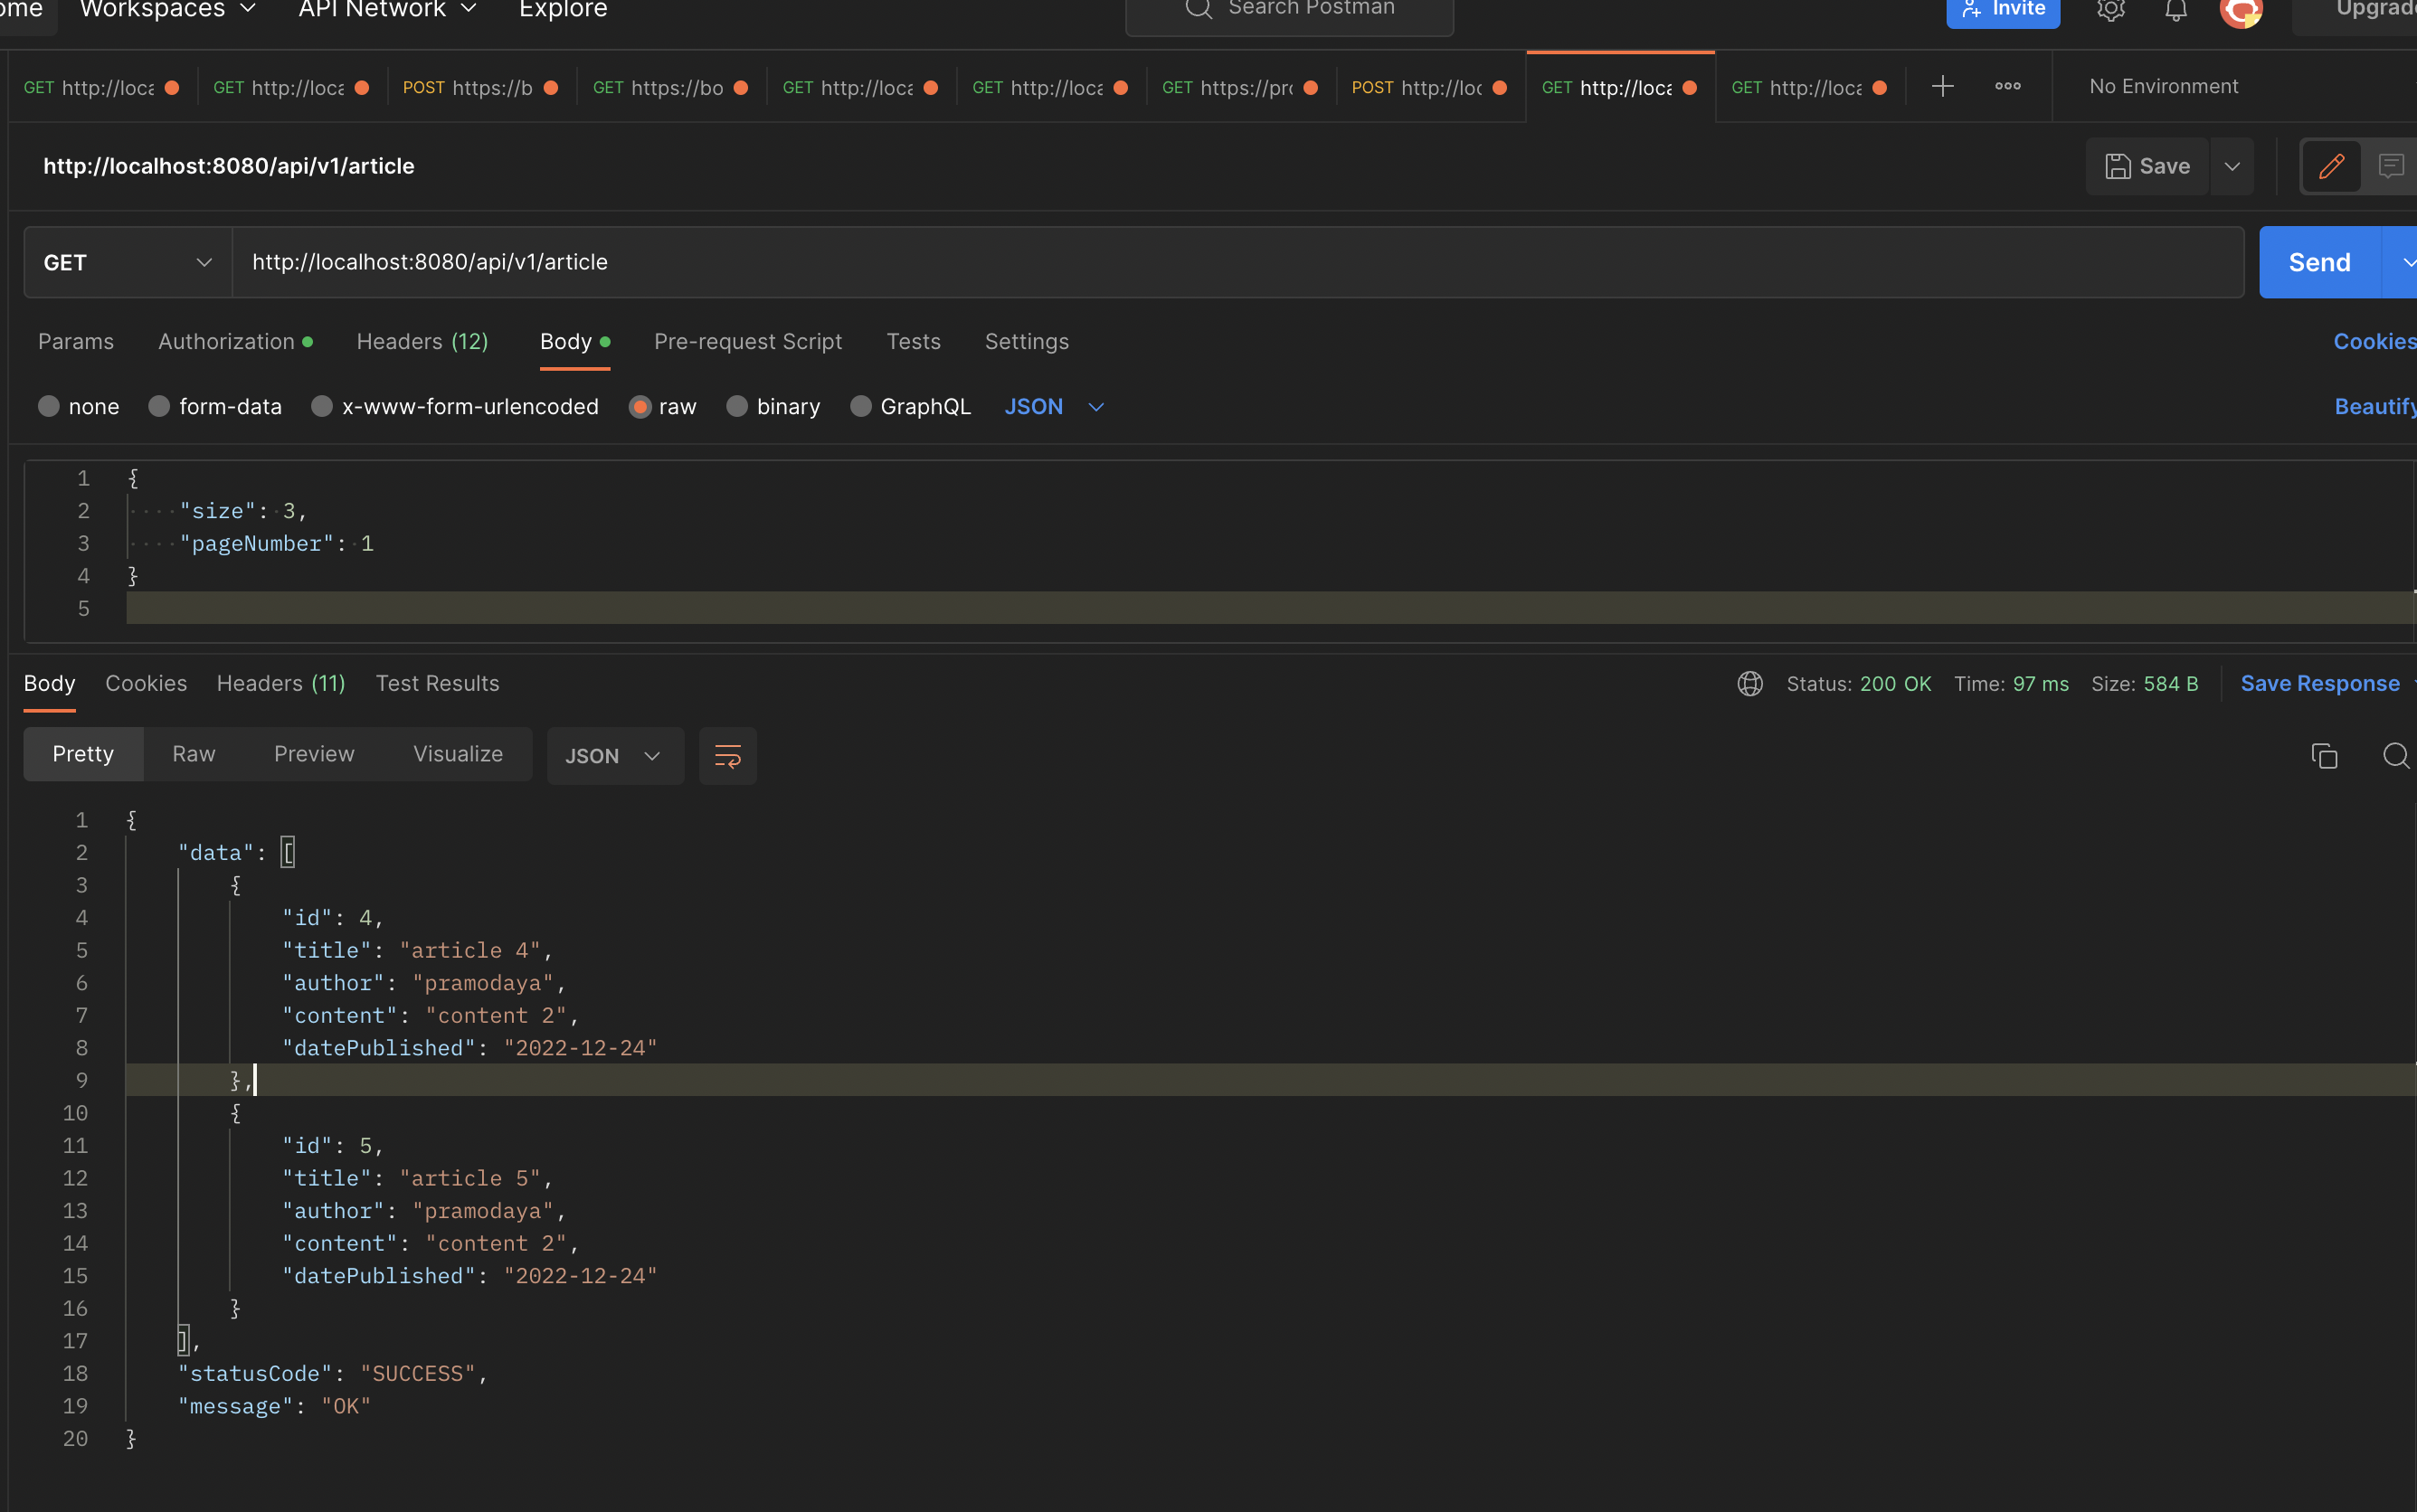Toggle line wrapping in the response viewer
The width and height of the screenshot is (2417, 1512).
[728, 756]
